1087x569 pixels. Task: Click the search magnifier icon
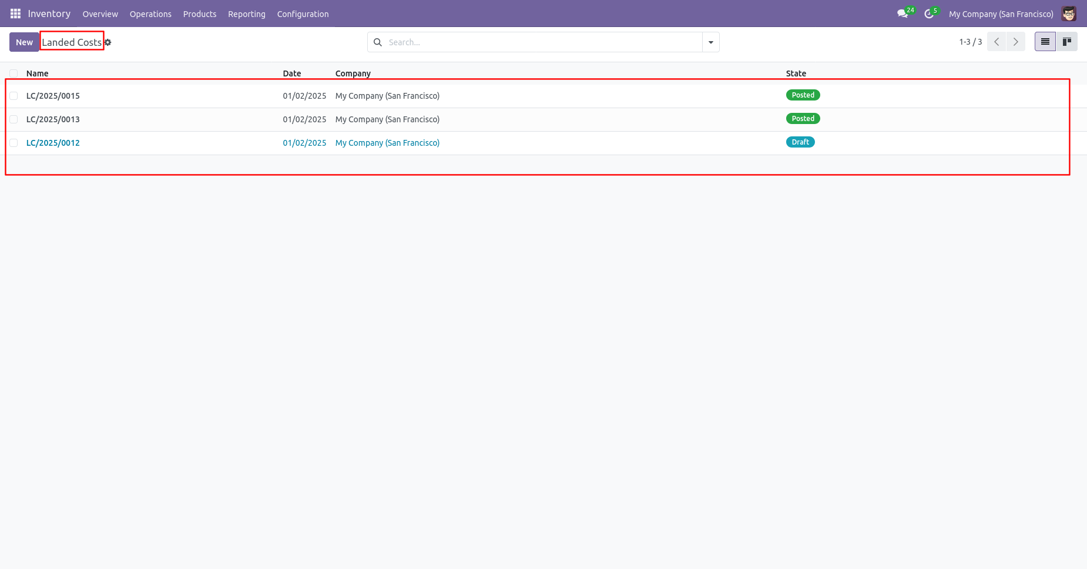coord(378,42)
